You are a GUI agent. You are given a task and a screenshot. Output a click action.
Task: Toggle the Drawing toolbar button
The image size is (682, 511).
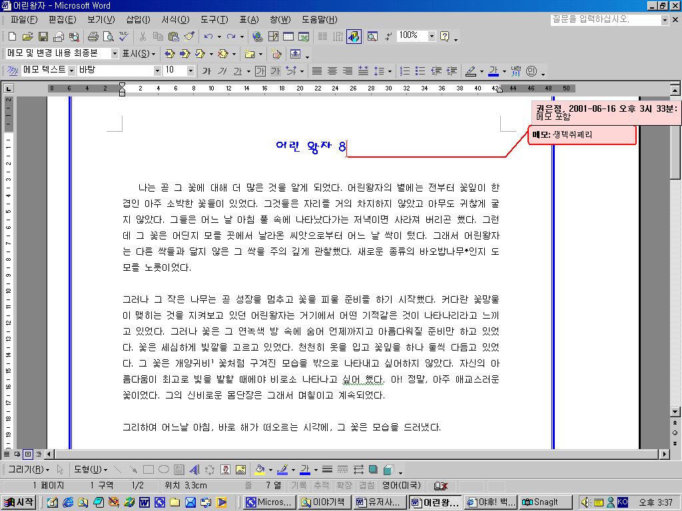pos(354,37)
